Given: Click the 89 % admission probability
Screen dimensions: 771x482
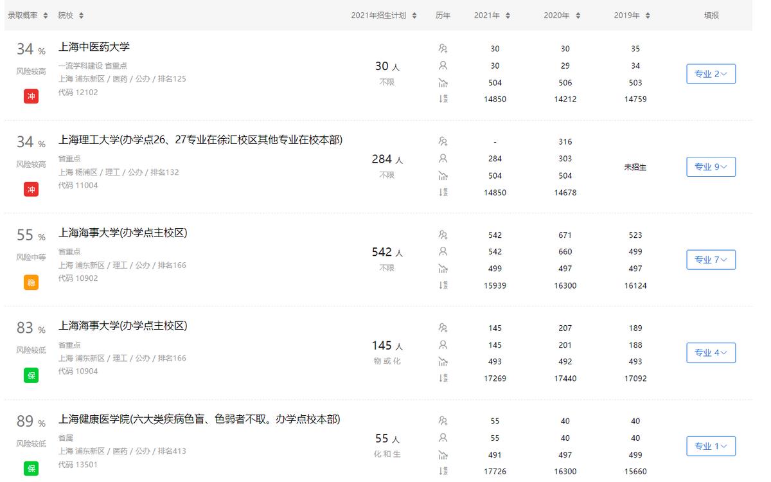Looking at the screenshot, I should tap(31, 422).
